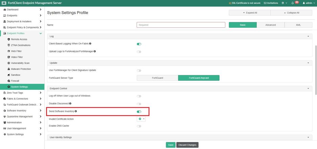Viewport: 317px width, 149px height.
Task: Click the Collapse All button
Action: pyautogui.click(x=291, y=13)
